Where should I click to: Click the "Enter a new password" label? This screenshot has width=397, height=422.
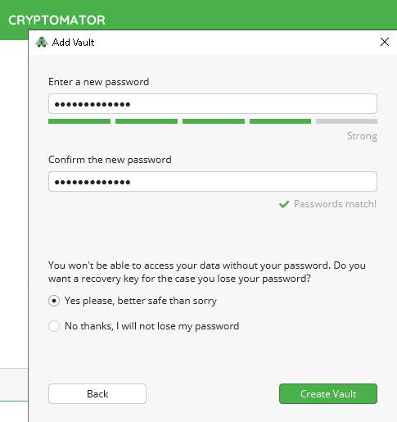click(x=99, y=82)
